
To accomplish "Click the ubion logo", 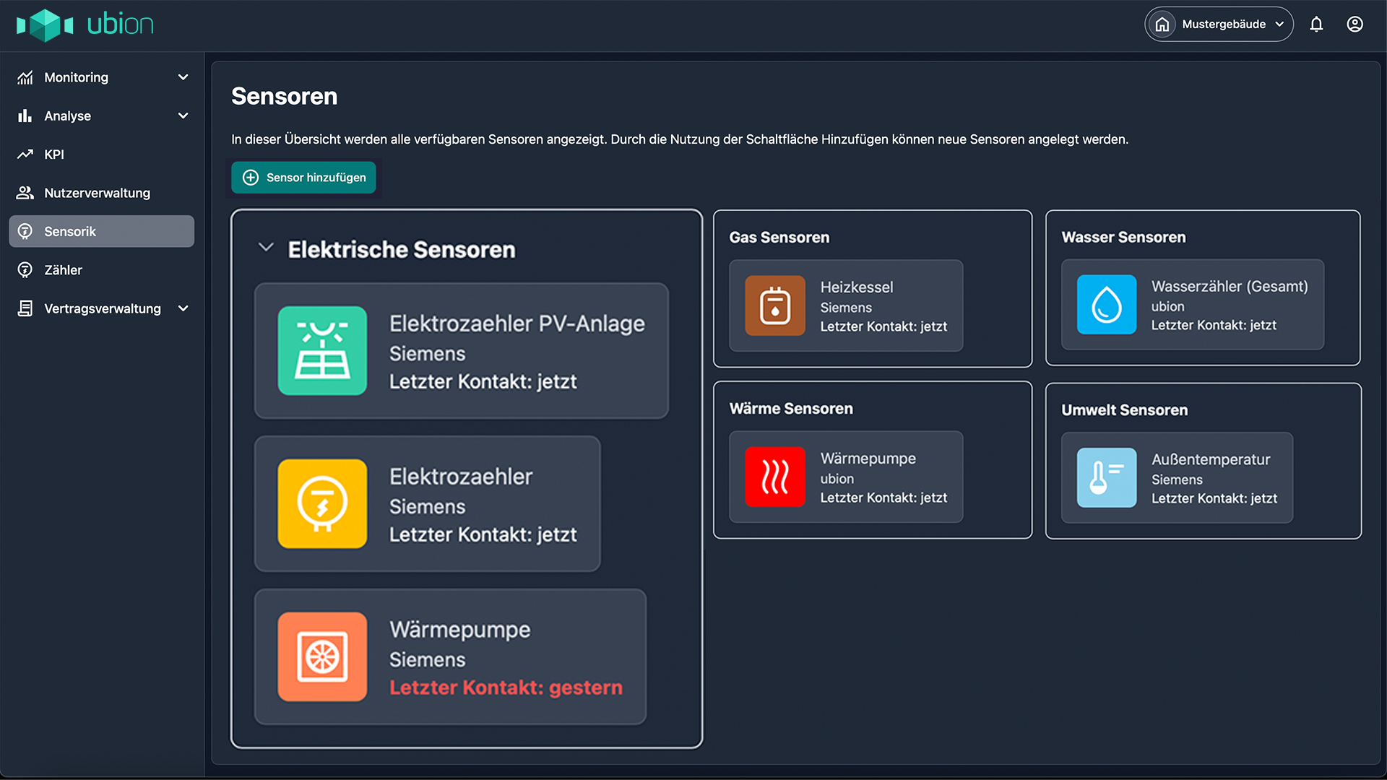I will (85, 25).
